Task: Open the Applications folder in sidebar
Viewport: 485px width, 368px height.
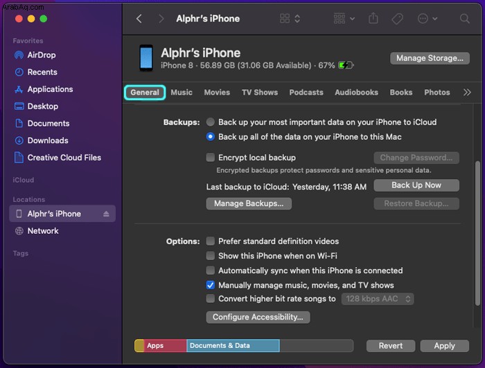Action: point(50,89)
